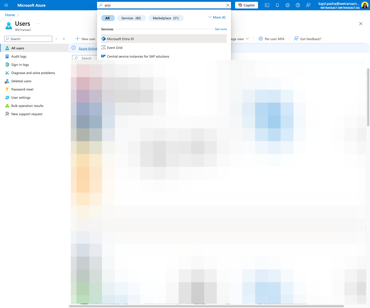Click the User settings gear icon
This screenshot has height=308, width=370.
click(7, 97)
